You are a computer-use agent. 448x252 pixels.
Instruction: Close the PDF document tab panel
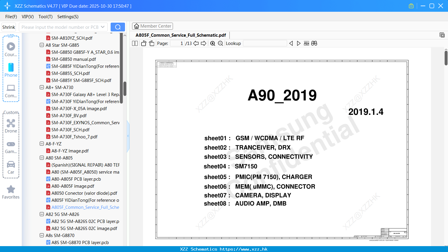(x=442, y=35)
